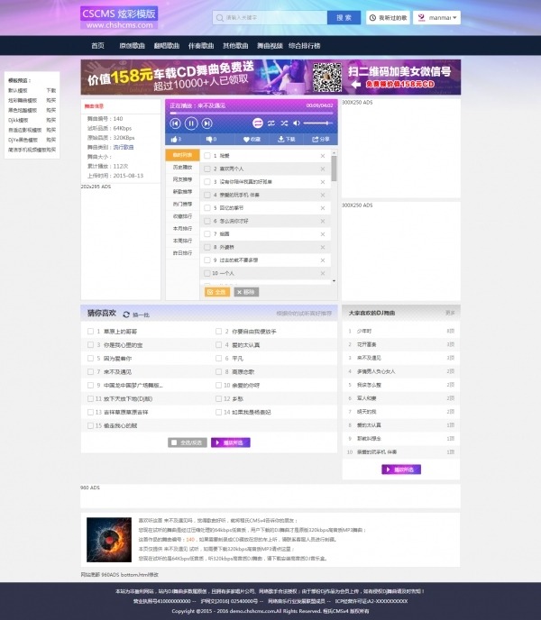Viewport: 541px width, 620px height.
Task: Add the song to favorites with heart icon
Action: tap(246, 139)
